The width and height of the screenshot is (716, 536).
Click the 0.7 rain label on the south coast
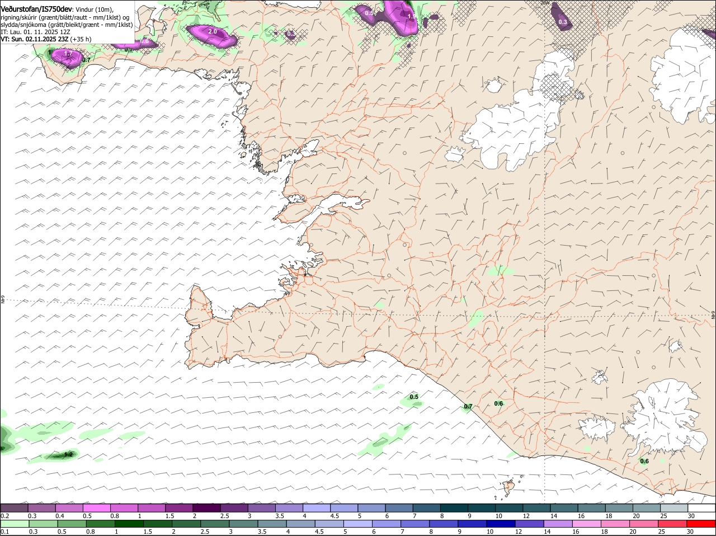(468, 407)
